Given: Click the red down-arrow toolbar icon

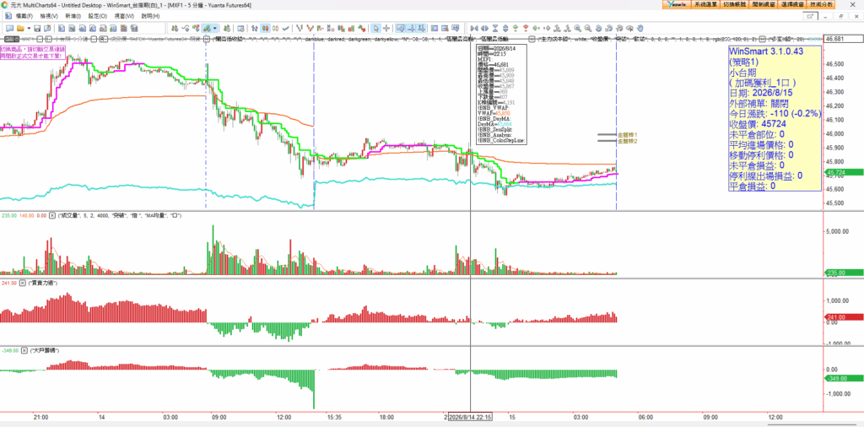Looking at the screenshot, I should [x=526, y=28].
